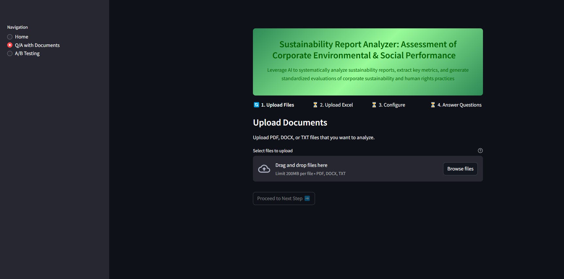This screenshot has height=279, width=564.
Task: Click the hourglass icon beside Answer Questions
Action: tap(433, 105)
